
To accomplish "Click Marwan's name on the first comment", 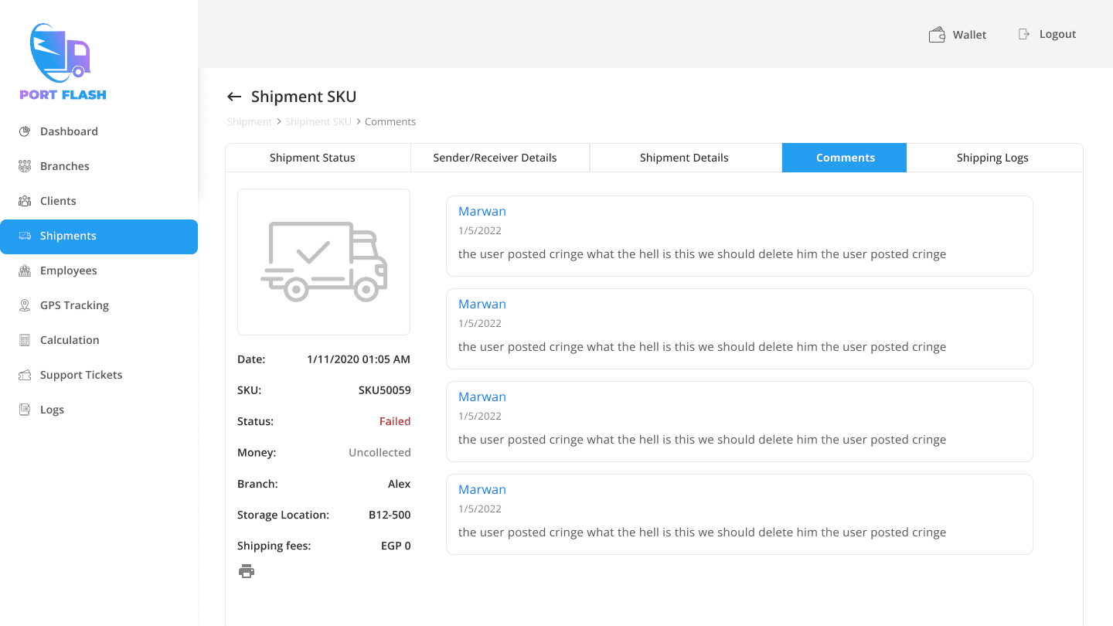I will (x=482, y=211).
